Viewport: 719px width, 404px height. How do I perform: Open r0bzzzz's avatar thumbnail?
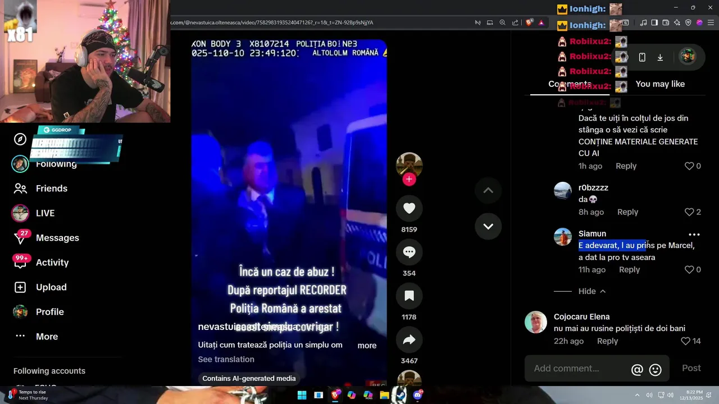[563, 191]
